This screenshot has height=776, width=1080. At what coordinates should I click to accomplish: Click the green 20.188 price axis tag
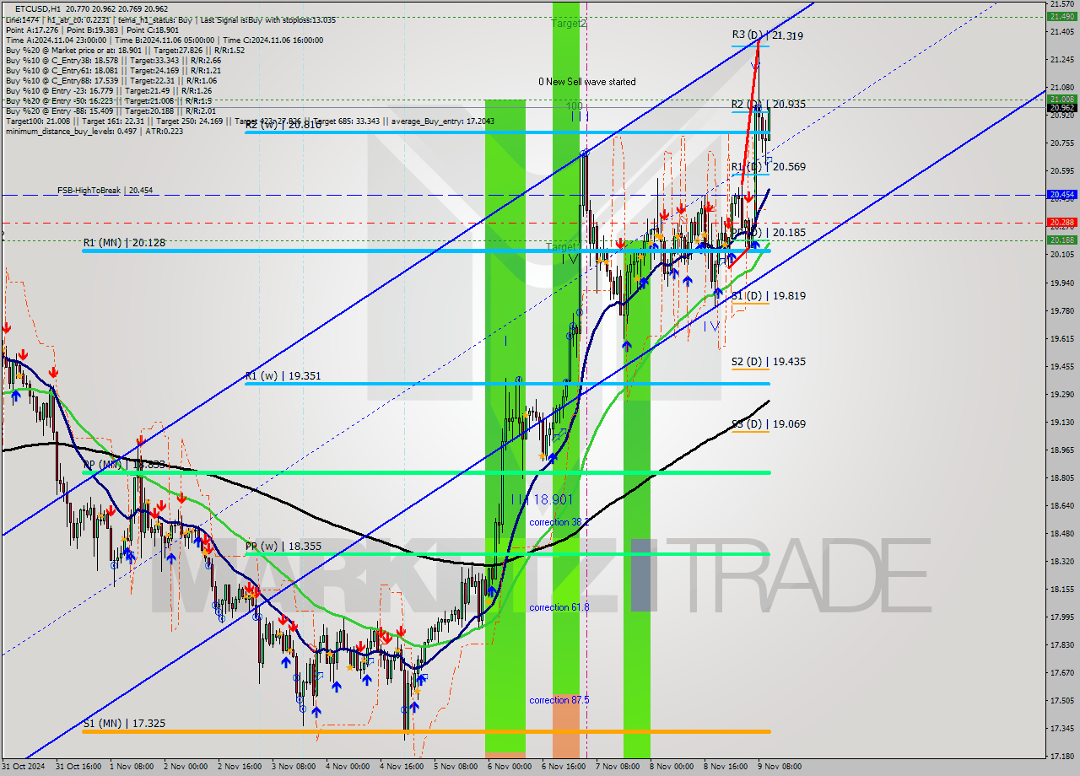click(x=1061, y=240)
